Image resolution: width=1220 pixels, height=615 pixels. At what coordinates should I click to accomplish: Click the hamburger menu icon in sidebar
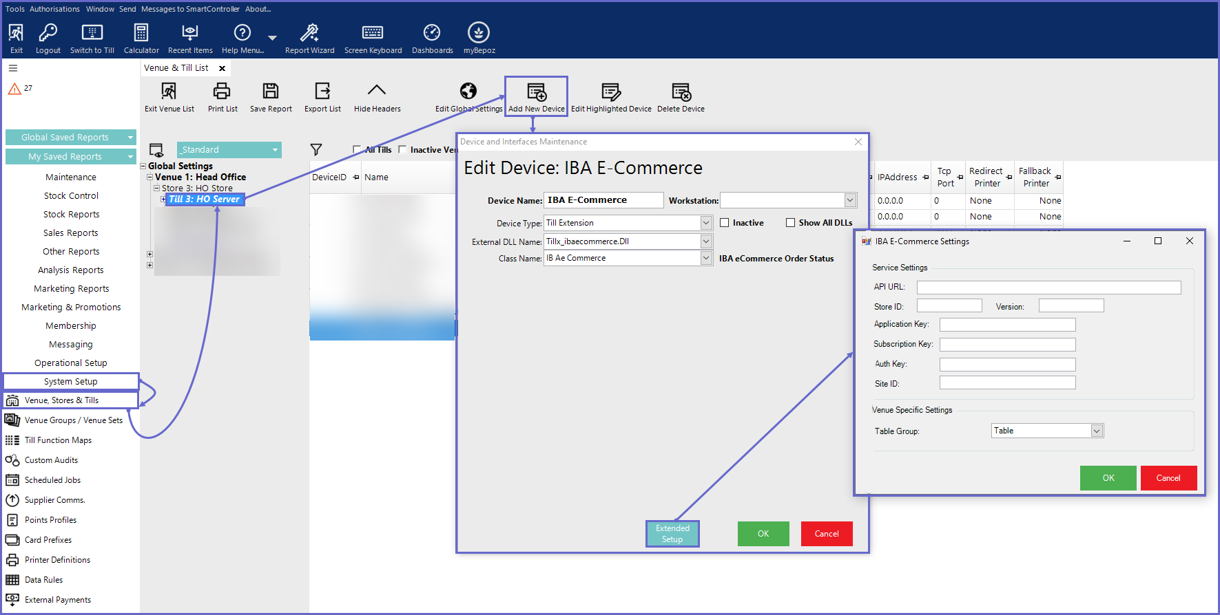13,68
